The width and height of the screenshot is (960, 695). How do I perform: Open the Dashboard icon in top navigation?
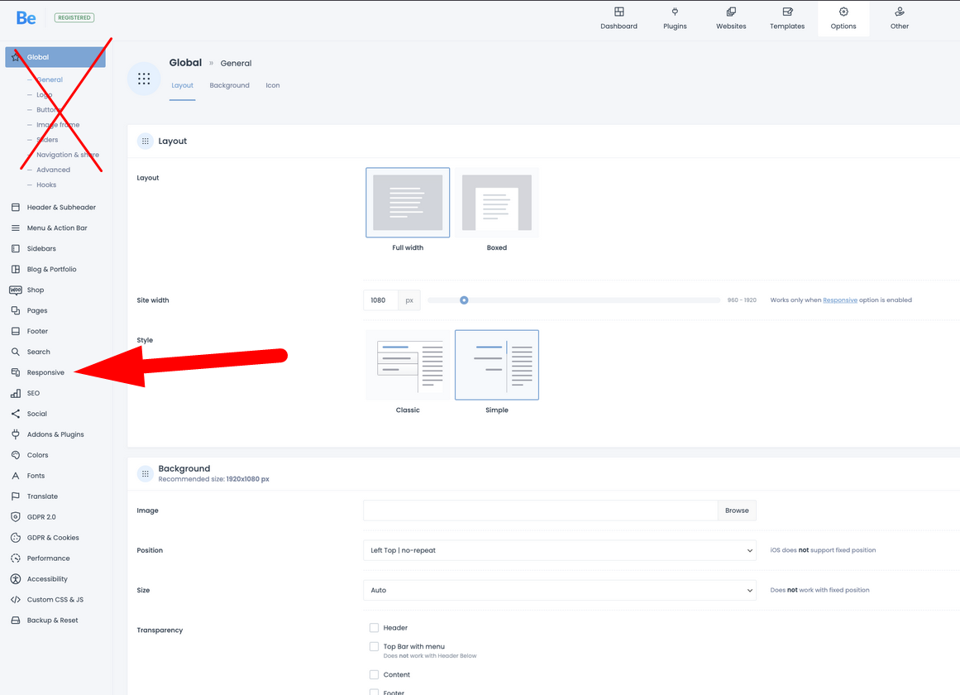619,12
